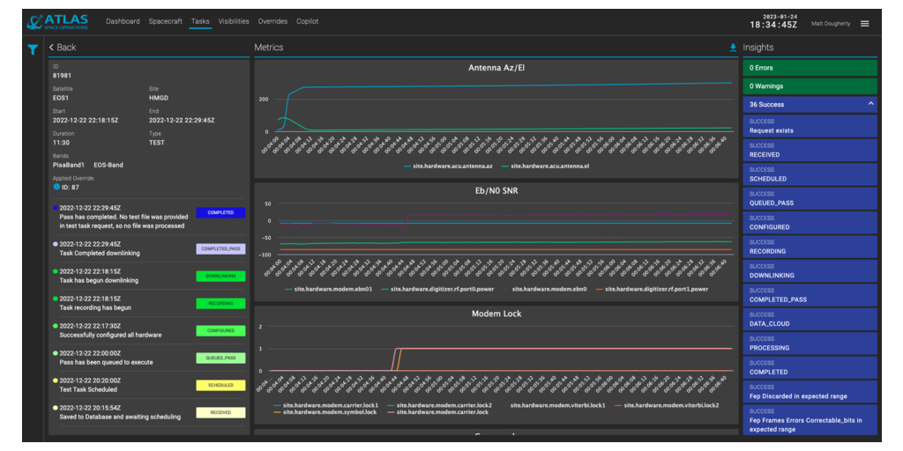This screenshot has height=451, width=903.
Task: Click the info icon beside ID: 87
Action: (x=56, y=187)
